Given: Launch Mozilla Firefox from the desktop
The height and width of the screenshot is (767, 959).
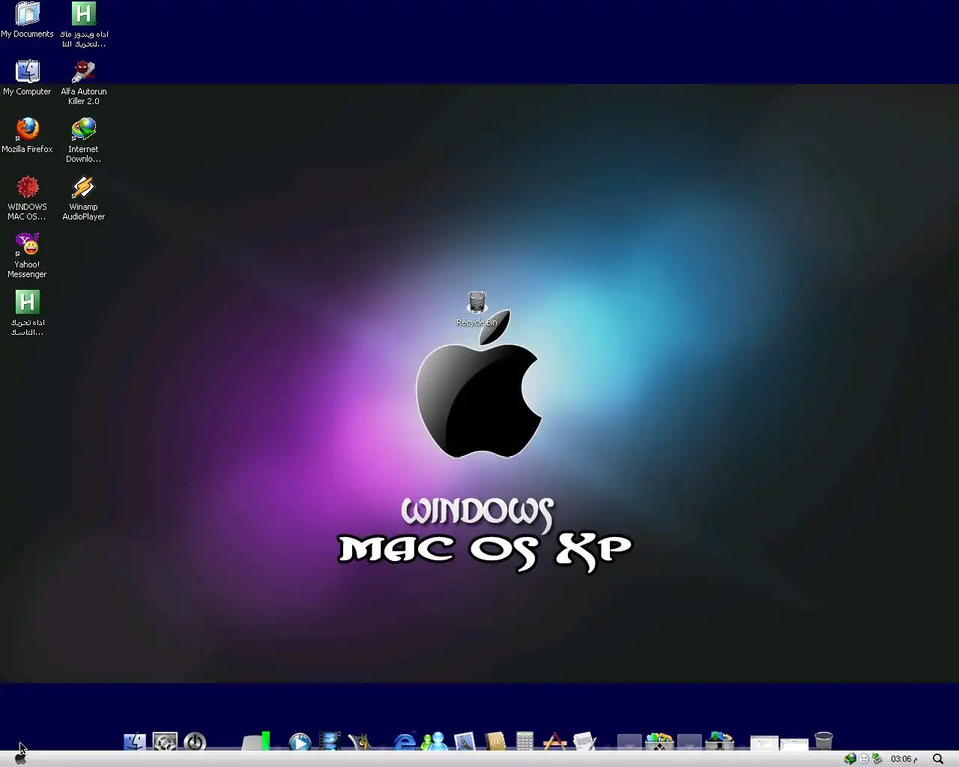Looking at the screenshot, I should 27,136.
